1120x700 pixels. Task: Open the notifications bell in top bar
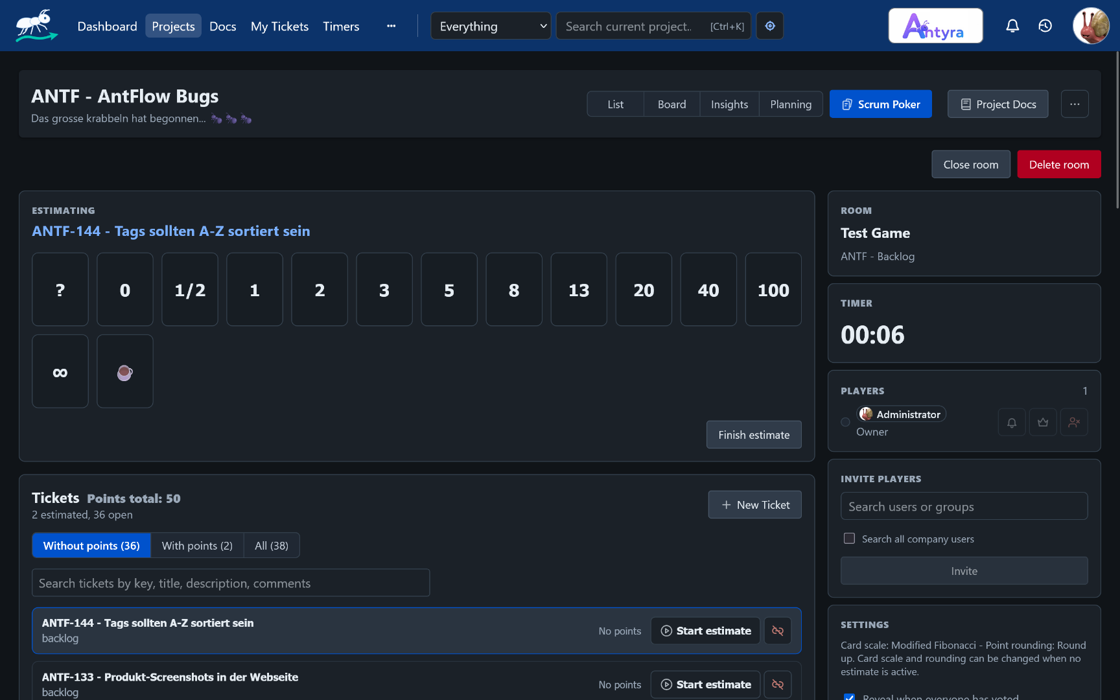[1012, 26]
